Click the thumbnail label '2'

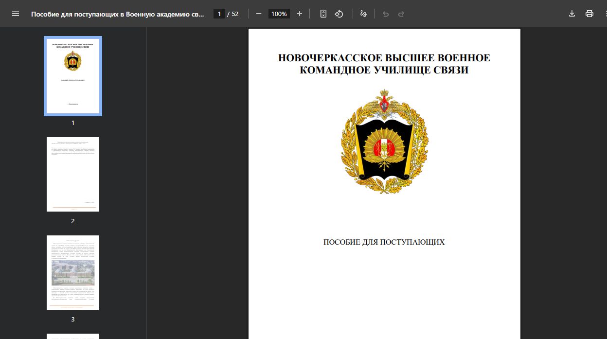coord(73,221)
